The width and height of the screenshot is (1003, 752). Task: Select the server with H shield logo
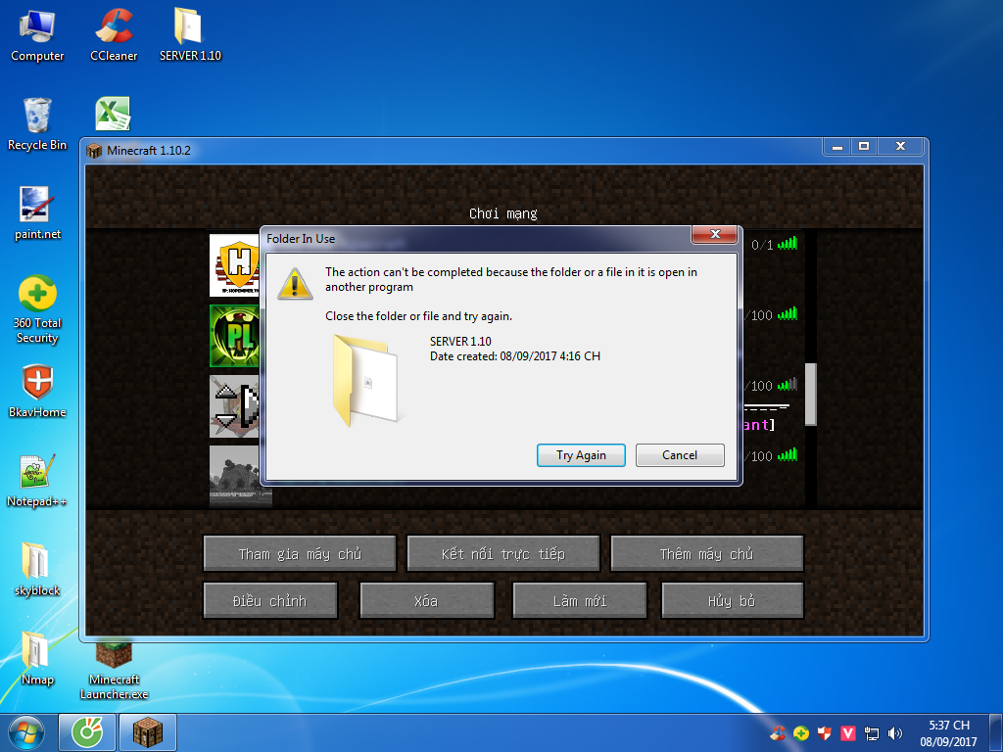234,264
